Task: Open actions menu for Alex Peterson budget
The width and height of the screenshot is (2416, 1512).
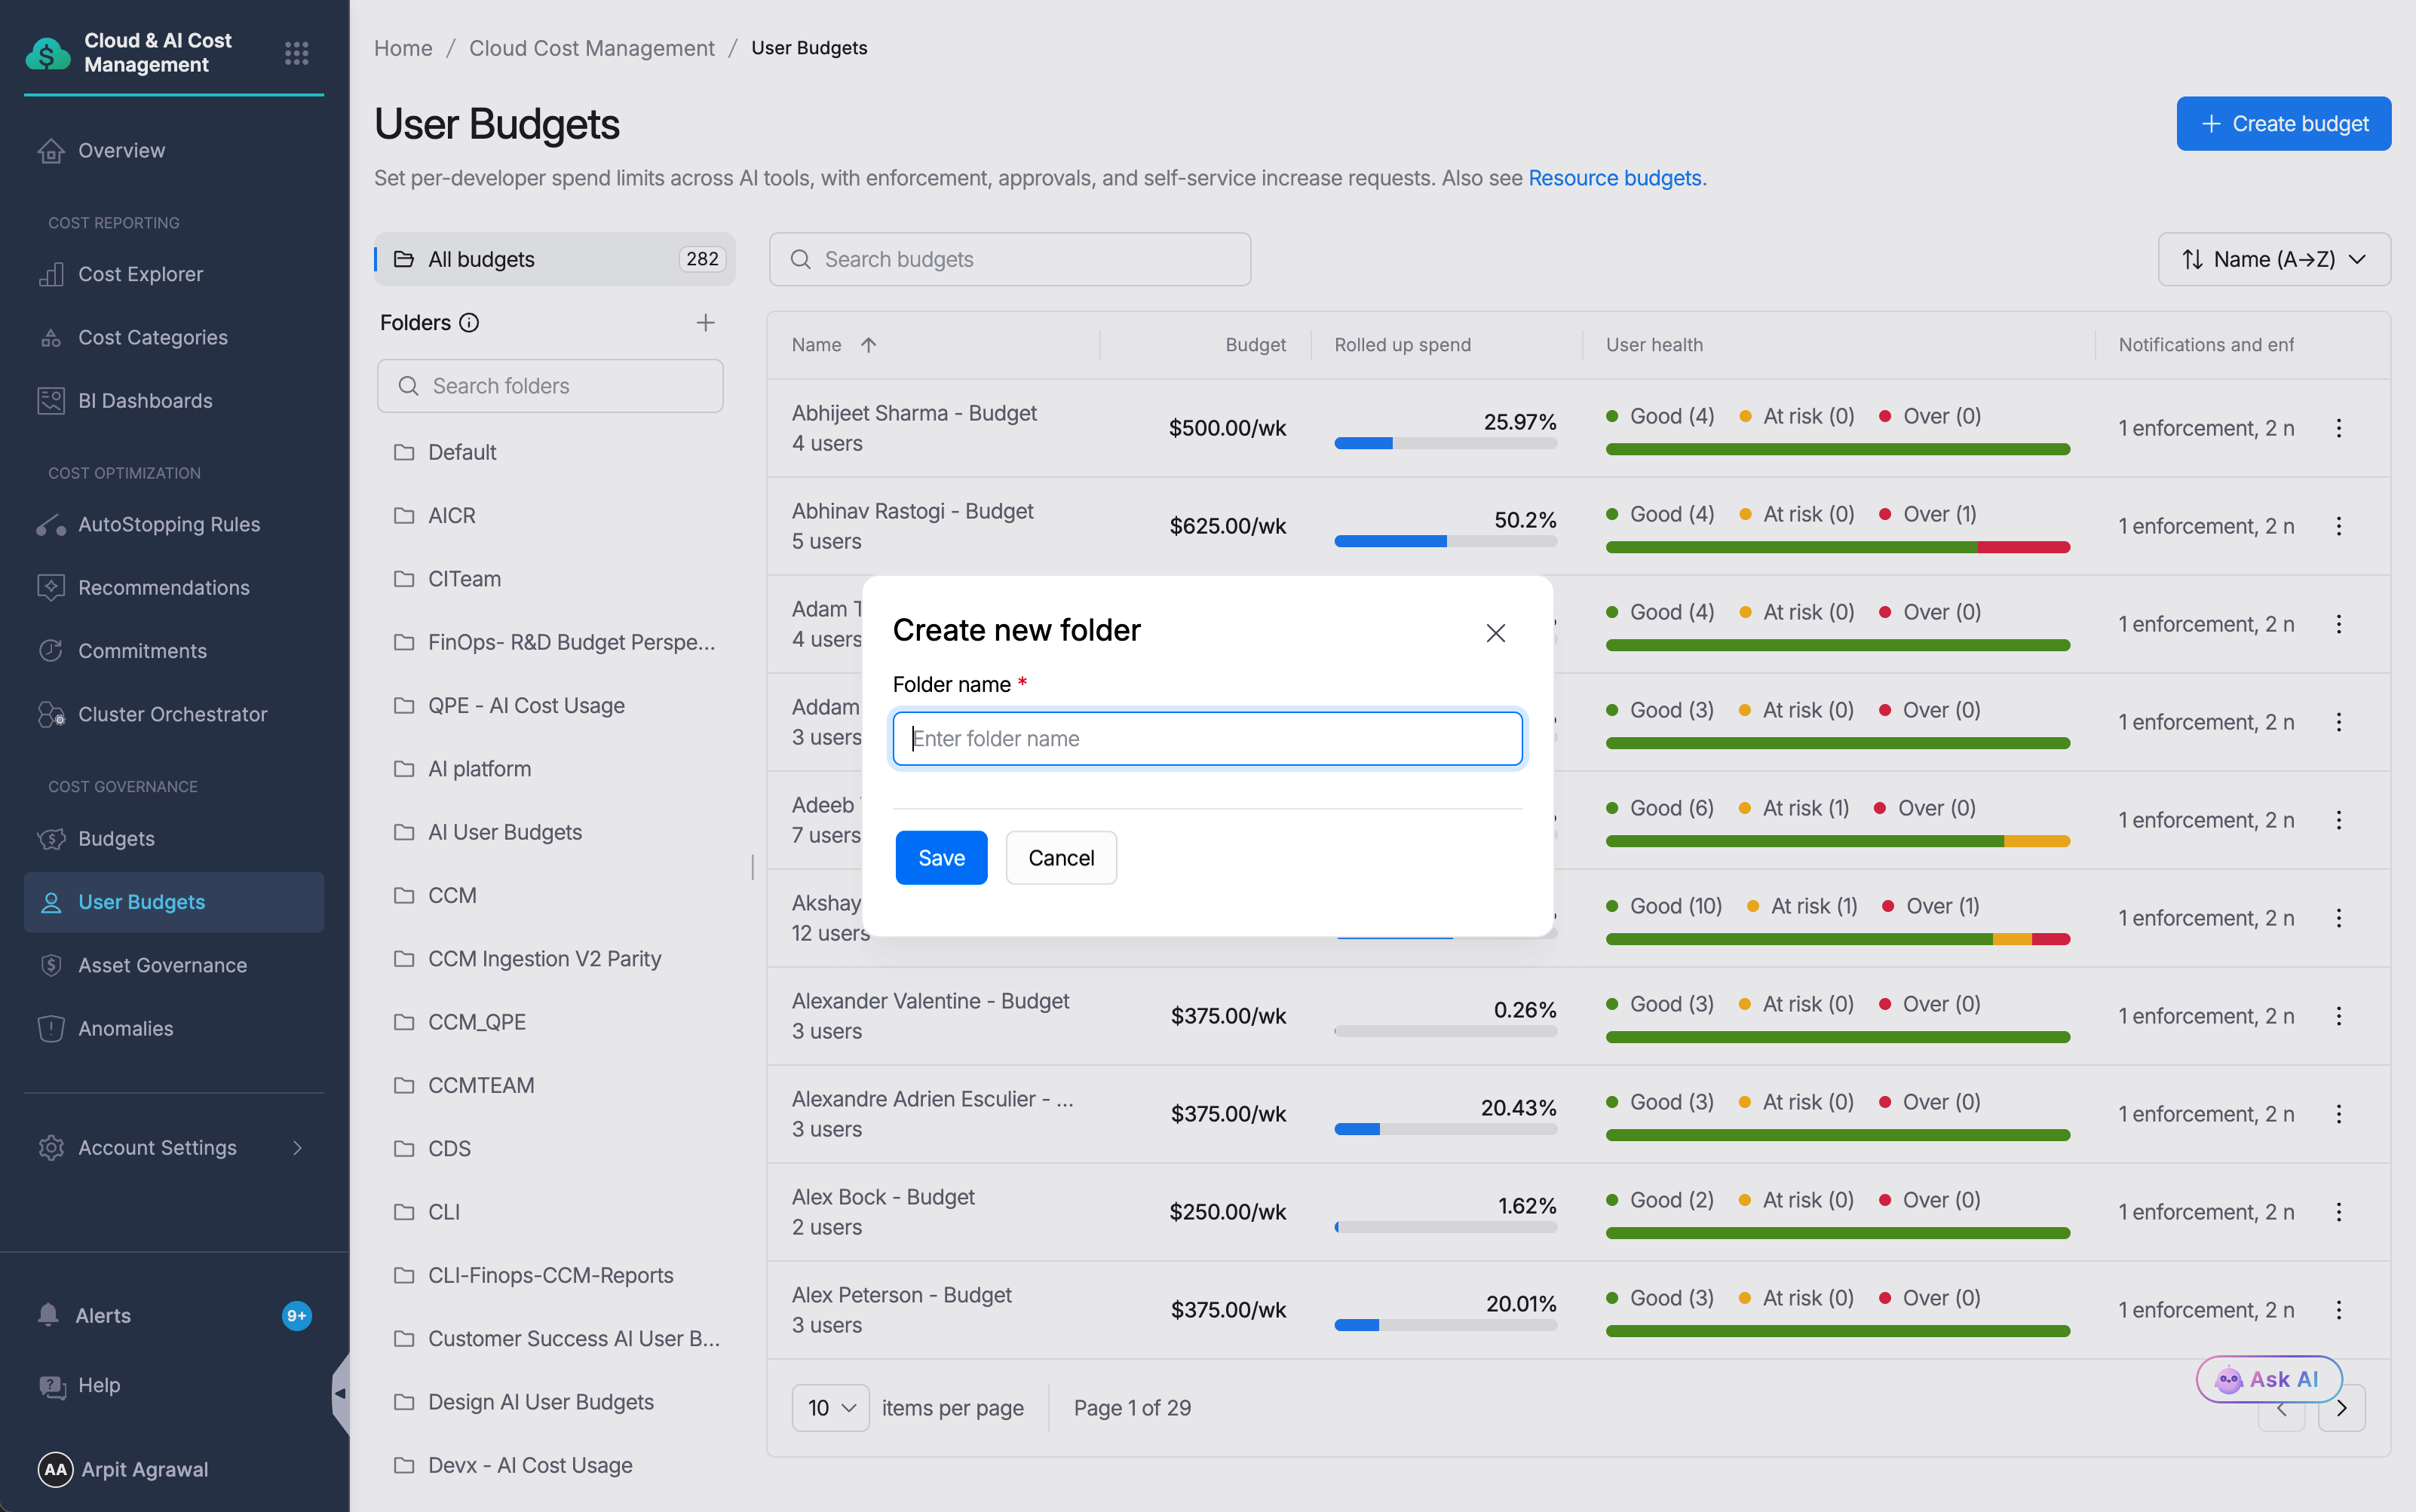Action: [2339, 1310]
